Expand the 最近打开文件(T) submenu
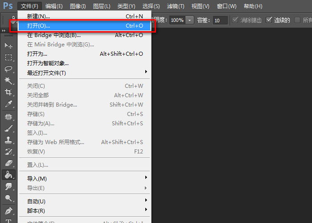312x223 pixels. [x=84, y=73]
